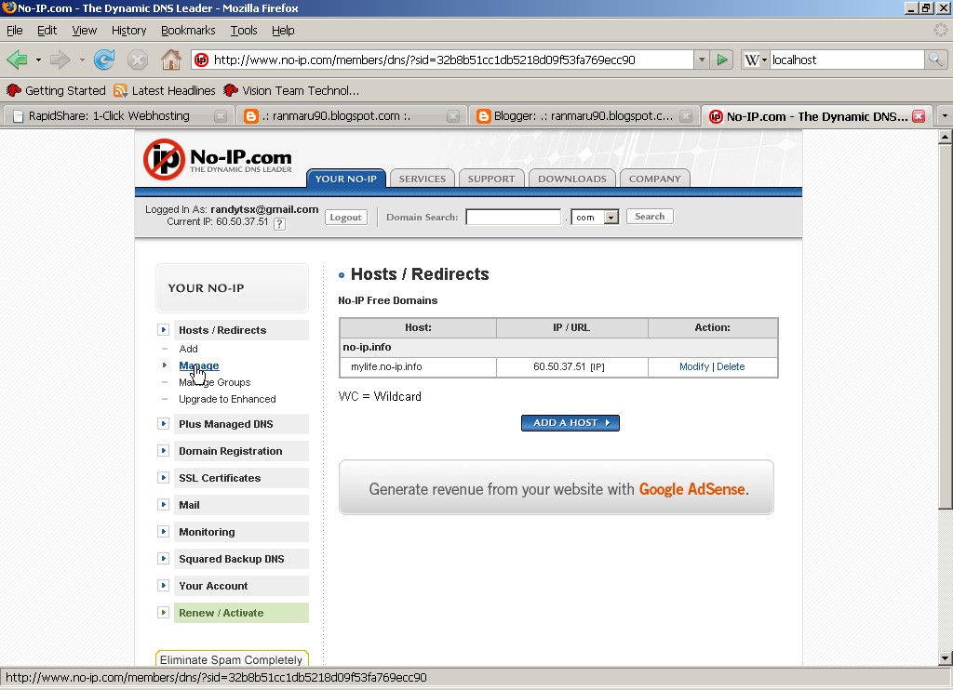Open the Help menu
The height and width of the screenshot is (690, 953).
[x=283, y=31]
